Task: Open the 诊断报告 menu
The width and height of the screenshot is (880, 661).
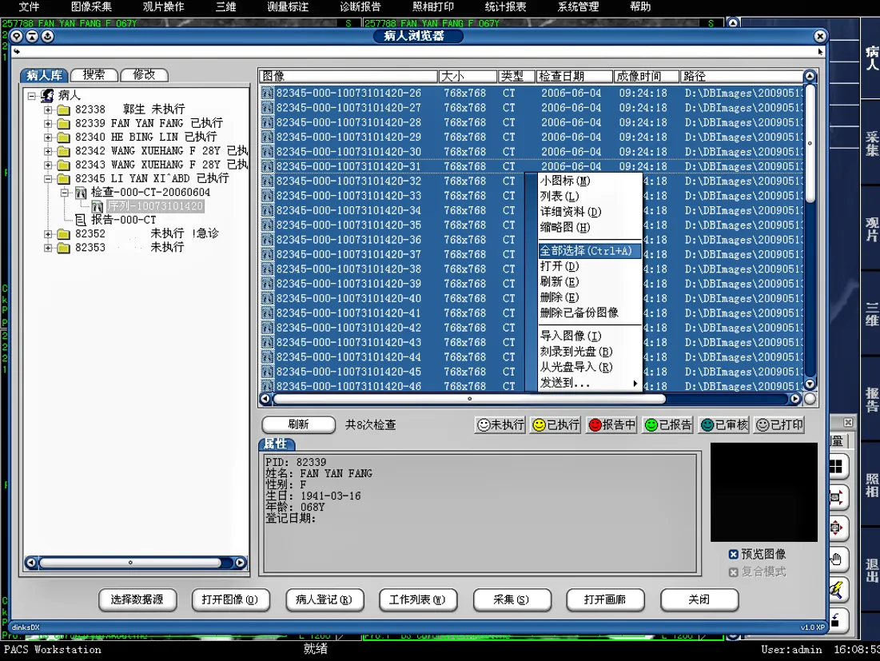Action: (x=360, y=6)
